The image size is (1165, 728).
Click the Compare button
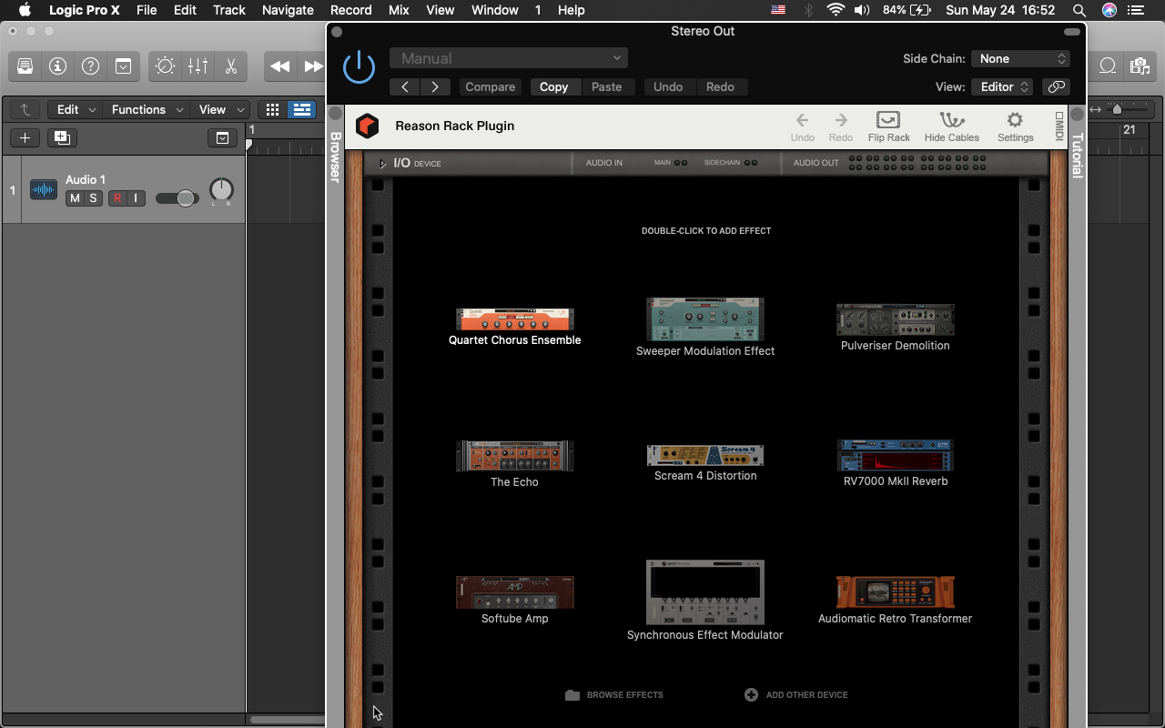pos(491,87)
